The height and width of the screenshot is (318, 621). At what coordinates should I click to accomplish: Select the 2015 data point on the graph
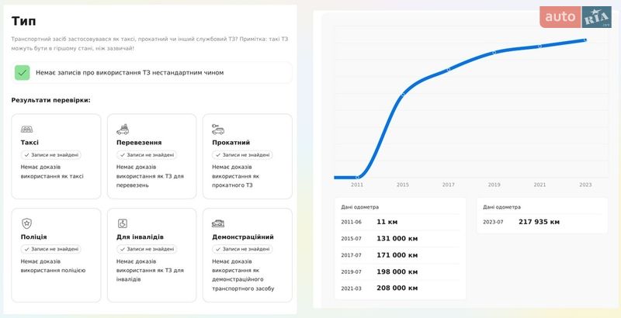pos(402,95)
